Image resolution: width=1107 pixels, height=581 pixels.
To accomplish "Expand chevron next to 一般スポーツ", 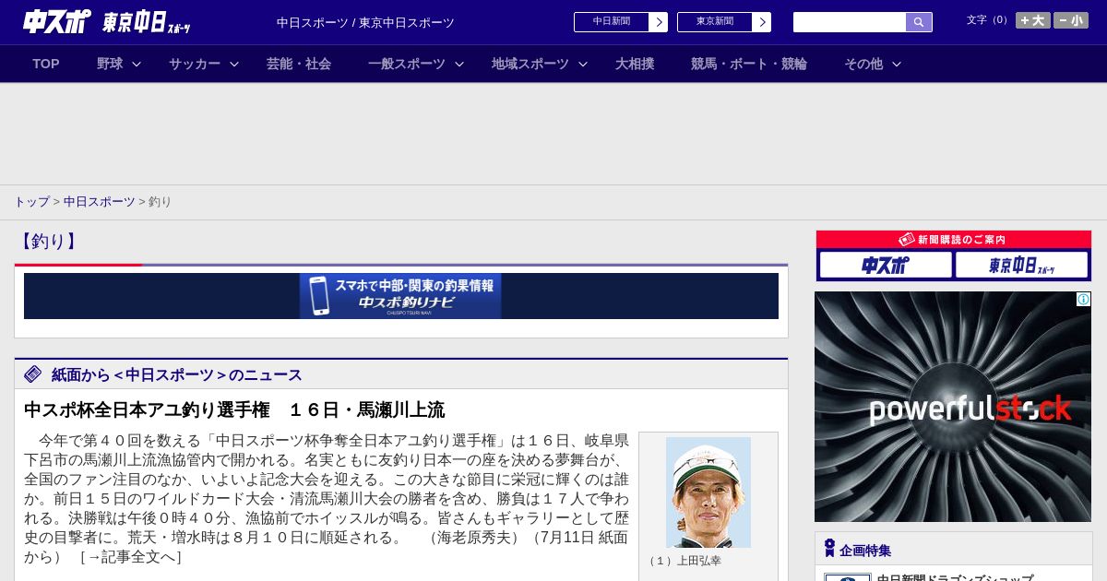I will pyautogui.click(x=459, y=64).
